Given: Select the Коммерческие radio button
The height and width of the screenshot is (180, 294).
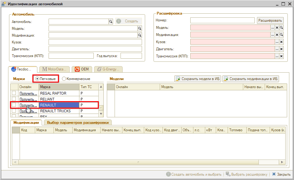Looking at the screenshot, I should [x=64, y=79].
